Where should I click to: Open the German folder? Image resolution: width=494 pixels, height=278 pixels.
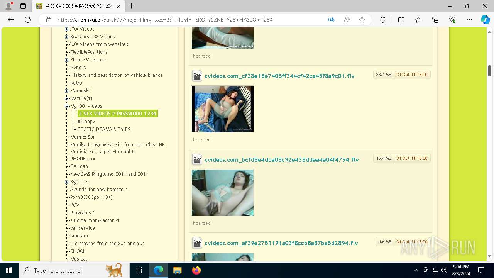(79, 166)
